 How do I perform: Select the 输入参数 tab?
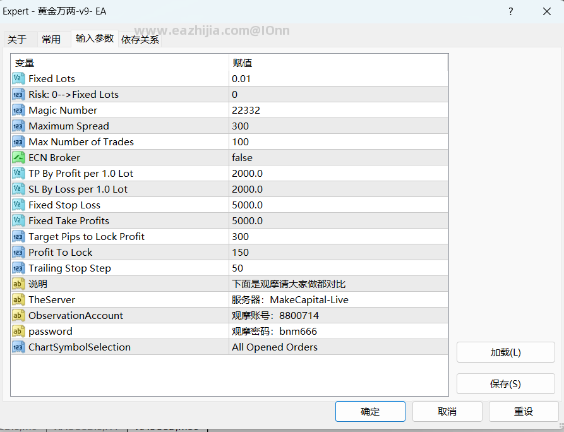(95, 38)
